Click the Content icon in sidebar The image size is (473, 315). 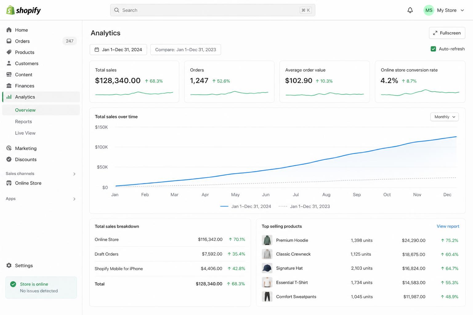9,74
